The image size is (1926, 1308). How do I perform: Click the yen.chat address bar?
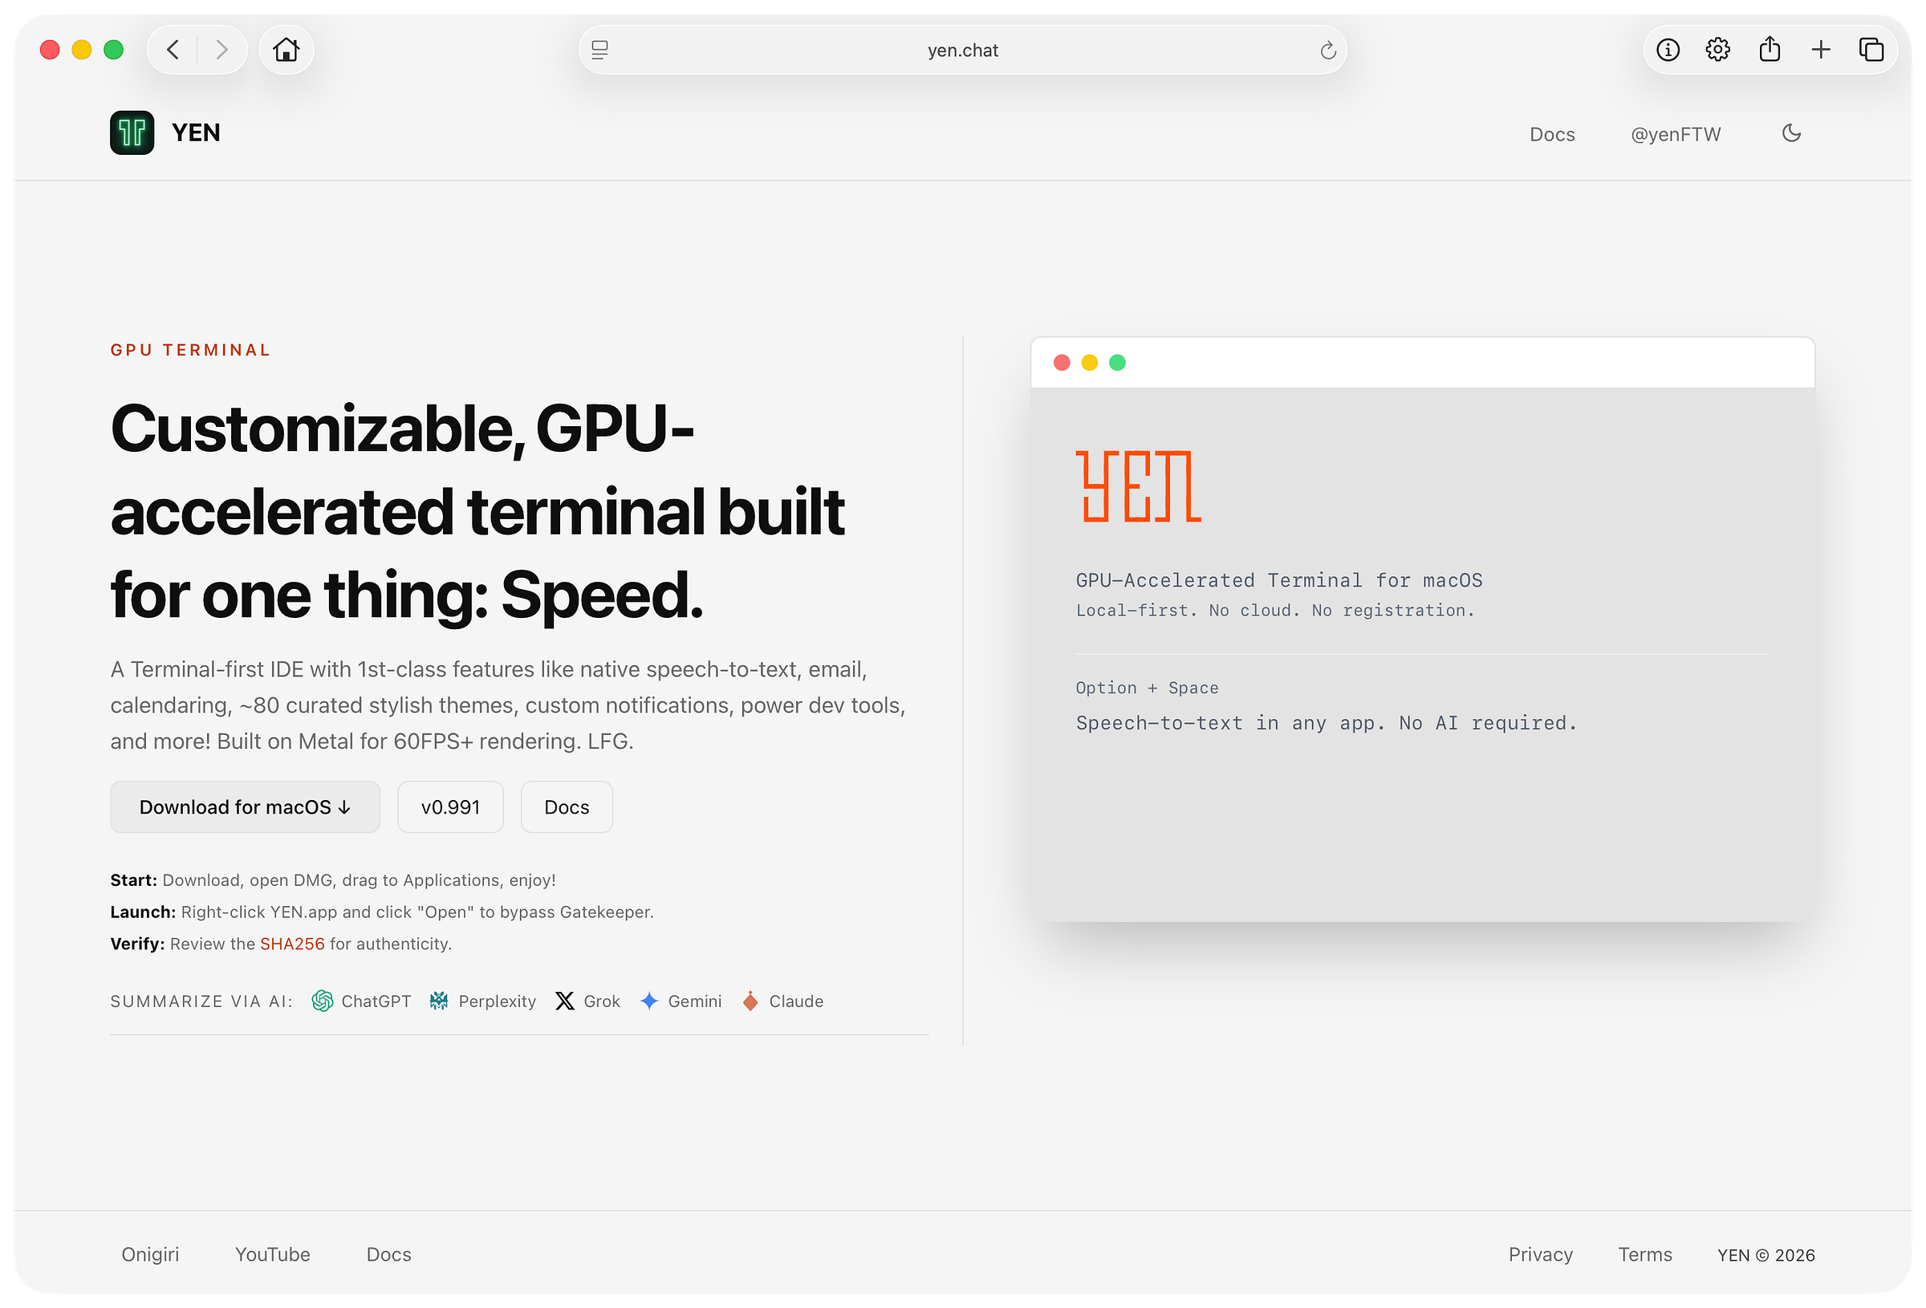tap(961, 51)
